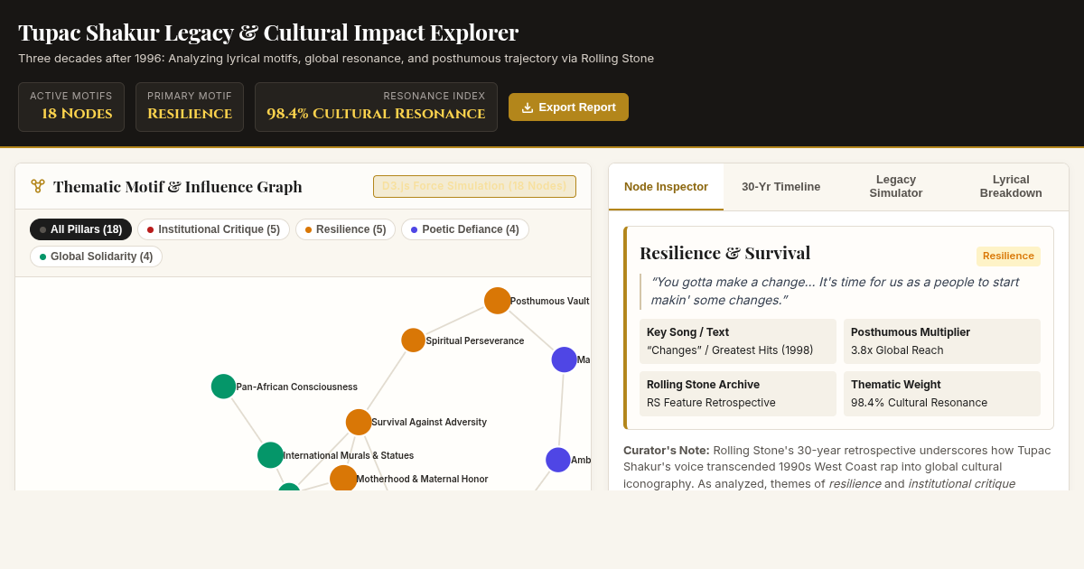
Task: Select the Pan-African Consciousness green node
Action: pyautogui.click(x=223, y=387)
